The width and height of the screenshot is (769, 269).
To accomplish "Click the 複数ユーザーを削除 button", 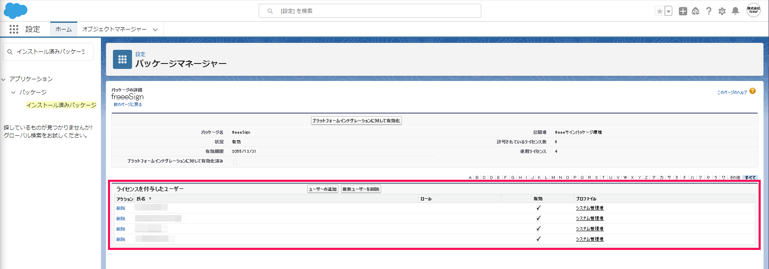I will tap(361, 189).
